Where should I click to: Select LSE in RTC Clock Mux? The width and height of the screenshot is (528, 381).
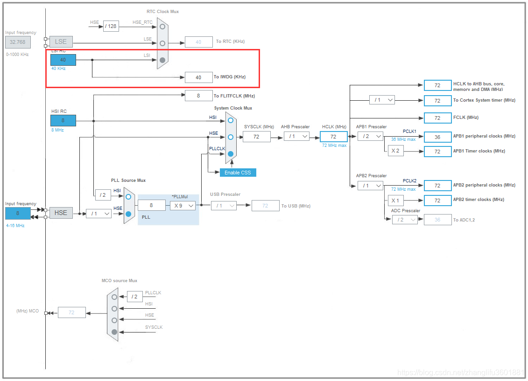click(162, 43)
